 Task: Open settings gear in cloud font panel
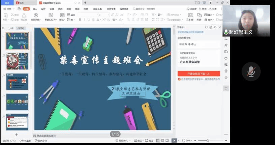click(211, 27)
